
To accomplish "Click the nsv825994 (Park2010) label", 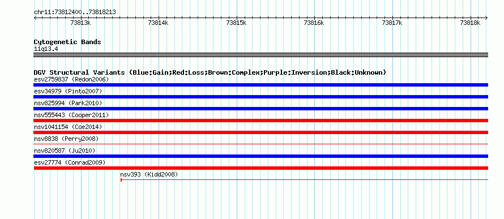I will click(68, 103).
